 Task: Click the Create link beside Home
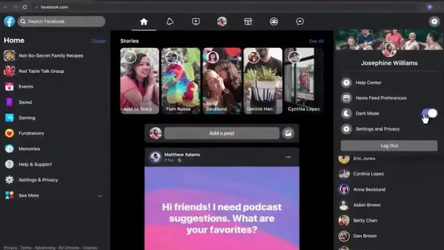tap(99, 41)
